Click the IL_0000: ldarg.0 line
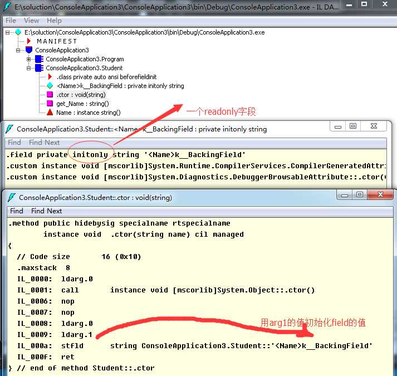Screen dimensions: 397x376 point(55,279)
